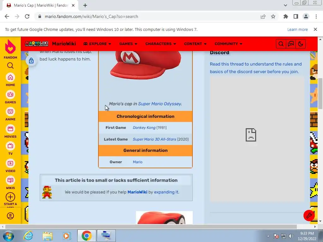Click the Chronological information header
Image resolution: width=323 pixels, height=242 pixels.
pyautogui.click(x=145, y=117)
